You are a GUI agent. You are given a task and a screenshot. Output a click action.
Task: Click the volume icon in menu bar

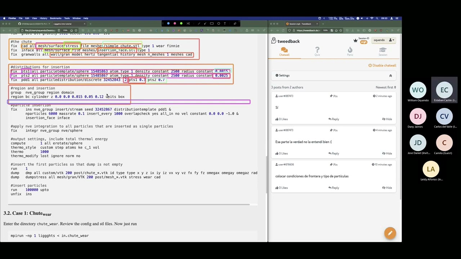(x=361, y=18)
